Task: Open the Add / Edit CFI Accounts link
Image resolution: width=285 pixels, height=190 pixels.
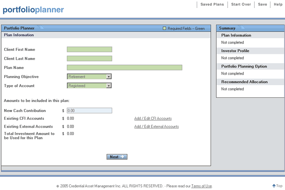Action: tap(153, 118)
